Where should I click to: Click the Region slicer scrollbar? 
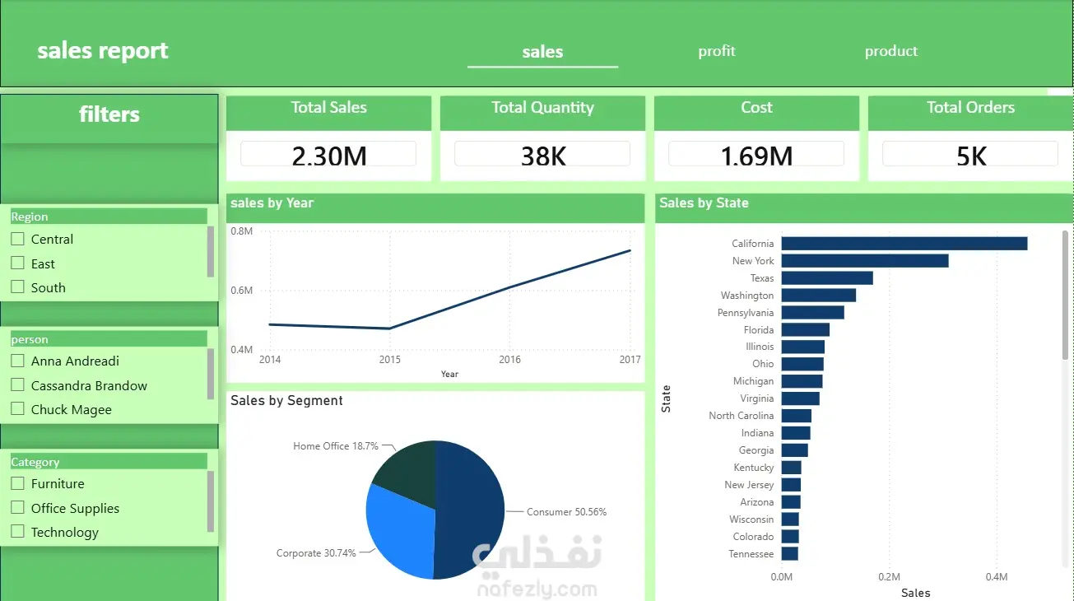click(x=211, y=251)
